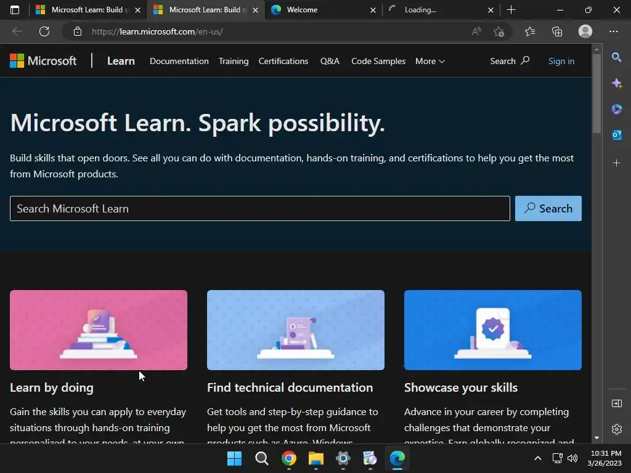Add this page to favorites star icon
This screenshot has width=631, height=473.
click(499, 31)
